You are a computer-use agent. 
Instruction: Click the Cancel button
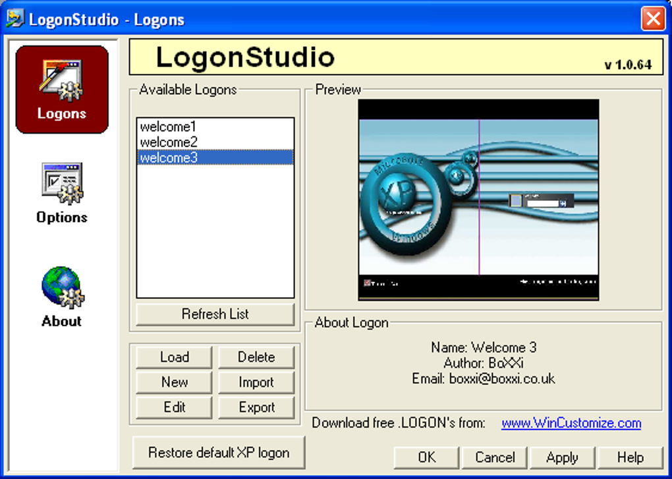click(495, 457)
